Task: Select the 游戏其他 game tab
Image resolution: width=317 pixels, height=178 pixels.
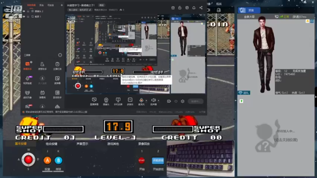Action: point(113,144)
